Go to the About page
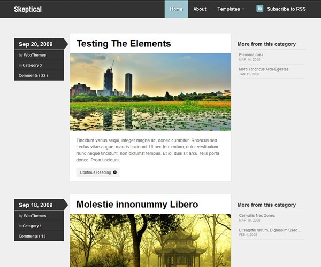The width and height of the screenshot is (321, 267). point(200,9)
